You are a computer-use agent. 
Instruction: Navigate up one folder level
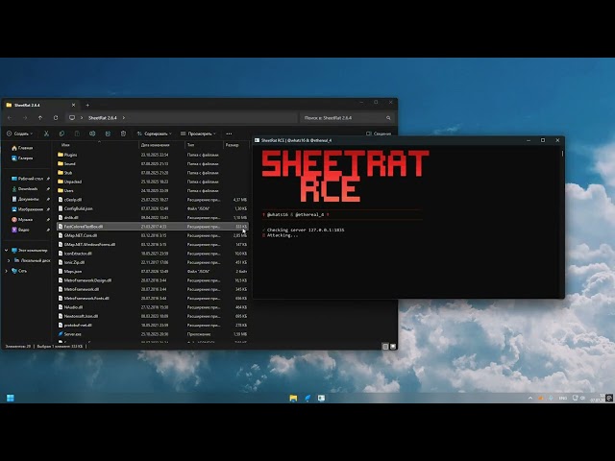pos(40,118)
